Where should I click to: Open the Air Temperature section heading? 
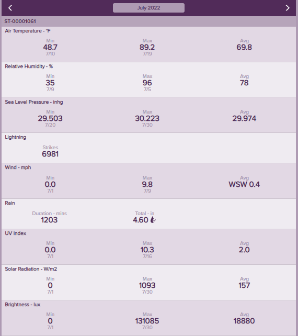[28, 31]
